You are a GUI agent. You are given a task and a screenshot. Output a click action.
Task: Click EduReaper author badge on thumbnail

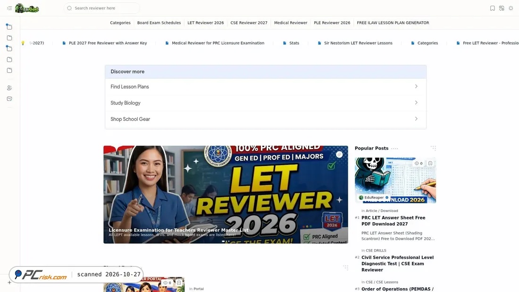[x=374, y=197]
